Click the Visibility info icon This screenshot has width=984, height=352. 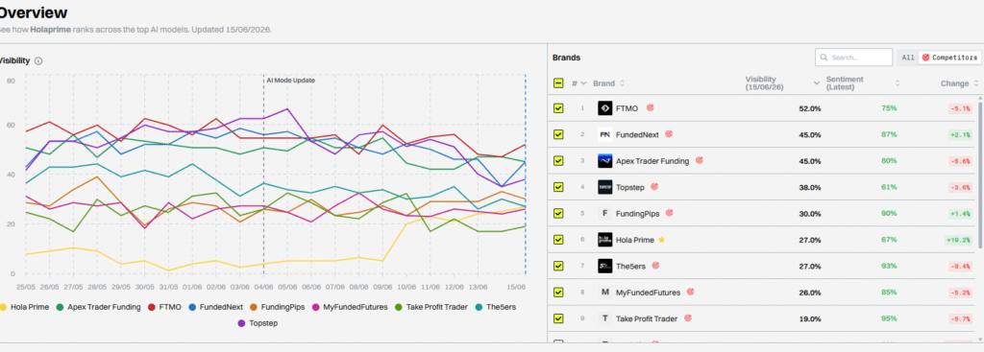pyautogui.click(x=38, y=60)
